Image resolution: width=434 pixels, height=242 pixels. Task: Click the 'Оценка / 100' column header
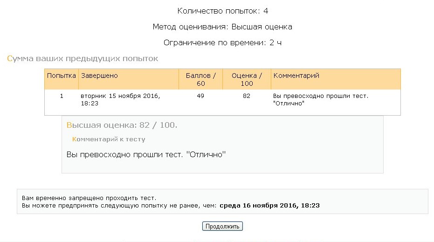coord(247,79)
